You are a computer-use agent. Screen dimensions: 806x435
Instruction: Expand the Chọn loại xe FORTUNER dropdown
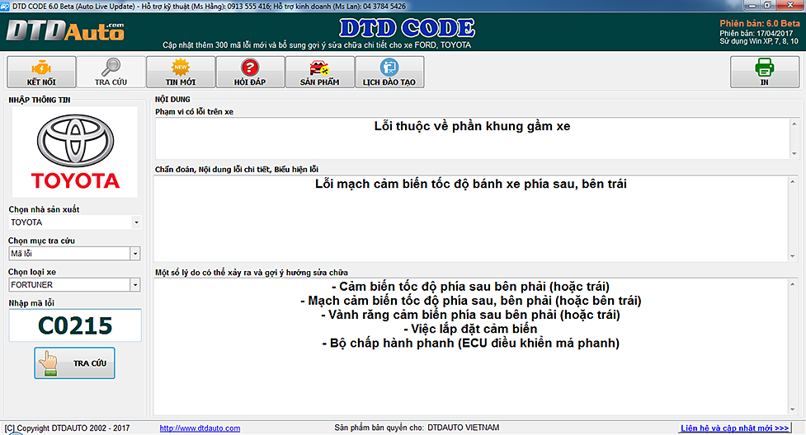click(135, 285)
